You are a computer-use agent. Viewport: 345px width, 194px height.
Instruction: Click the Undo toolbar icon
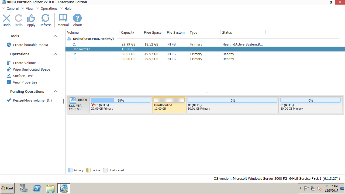[x=6, y=18]
